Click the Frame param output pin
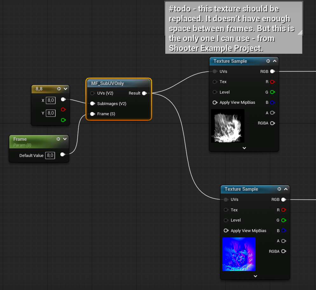This screenshot has height=290, width=316. (63, 155)
